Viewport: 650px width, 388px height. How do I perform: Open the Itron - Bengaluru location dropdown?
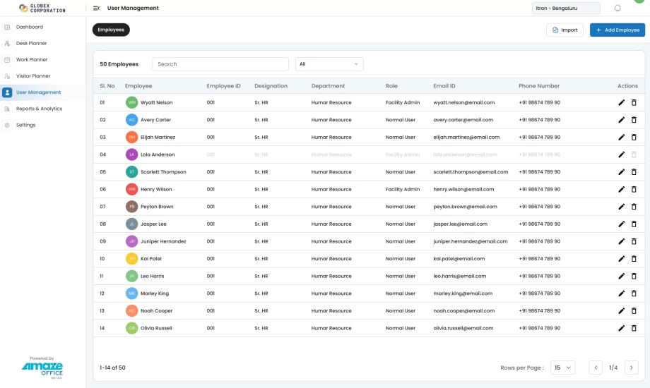tap(565, 8)
